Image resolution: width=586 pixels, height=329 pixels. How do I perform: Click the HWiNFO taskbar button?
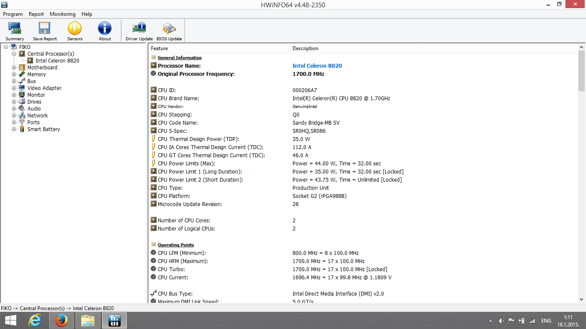click(x=115, y=320)
